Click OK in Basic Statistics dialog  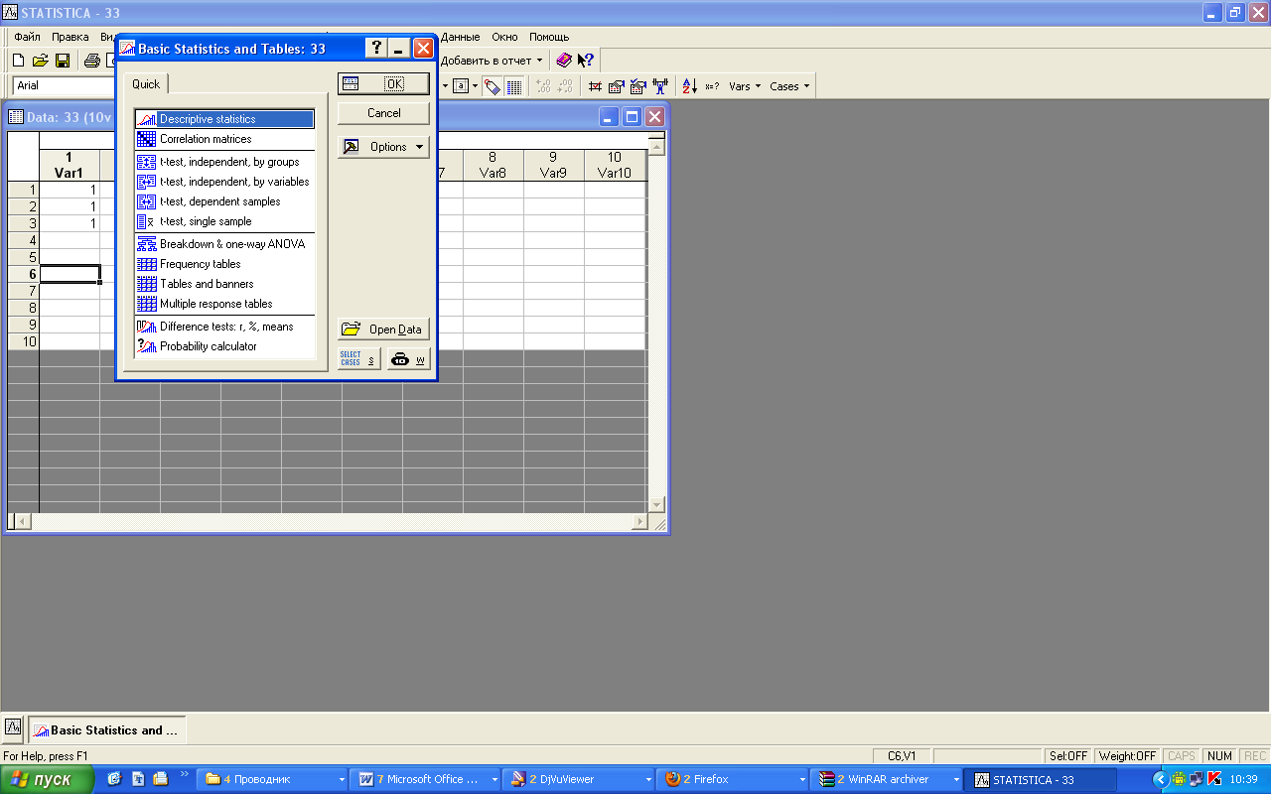(383, 83)
